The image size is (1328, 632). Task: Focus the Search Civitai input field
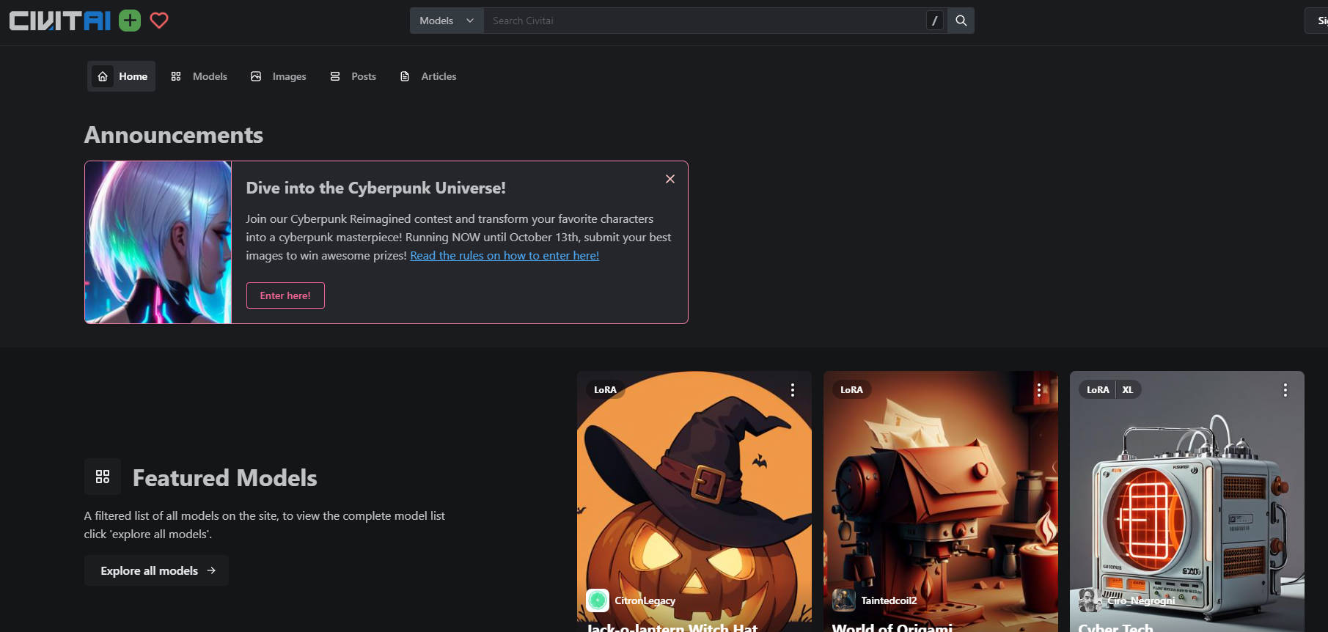tap(704, 21)
